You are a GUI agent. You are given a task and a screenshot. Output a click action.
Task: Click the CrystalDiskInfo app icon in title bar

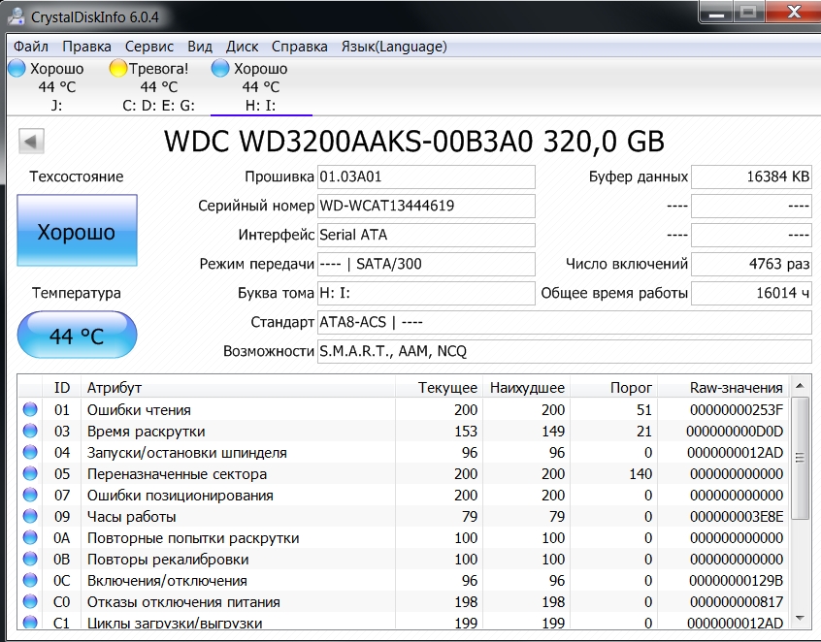[x=16, y=16]
